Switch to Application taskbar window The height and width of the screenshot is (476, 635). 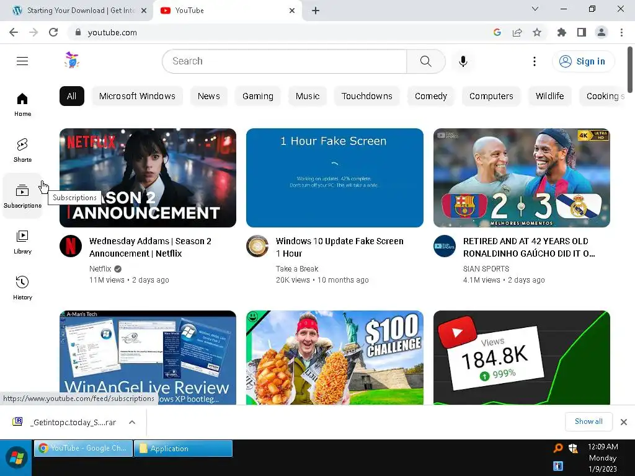click(183, 449)
